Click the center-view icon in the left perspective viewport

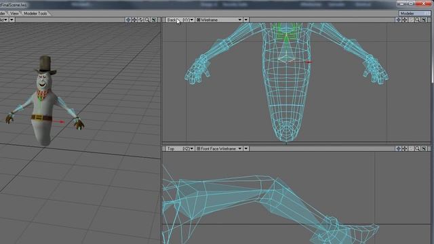(x=128, y=20)
